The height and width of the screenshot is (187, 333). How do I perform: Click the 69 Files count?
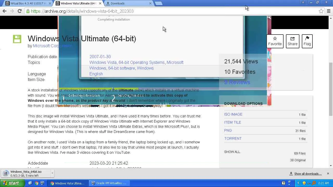click(x=300, y=153)
